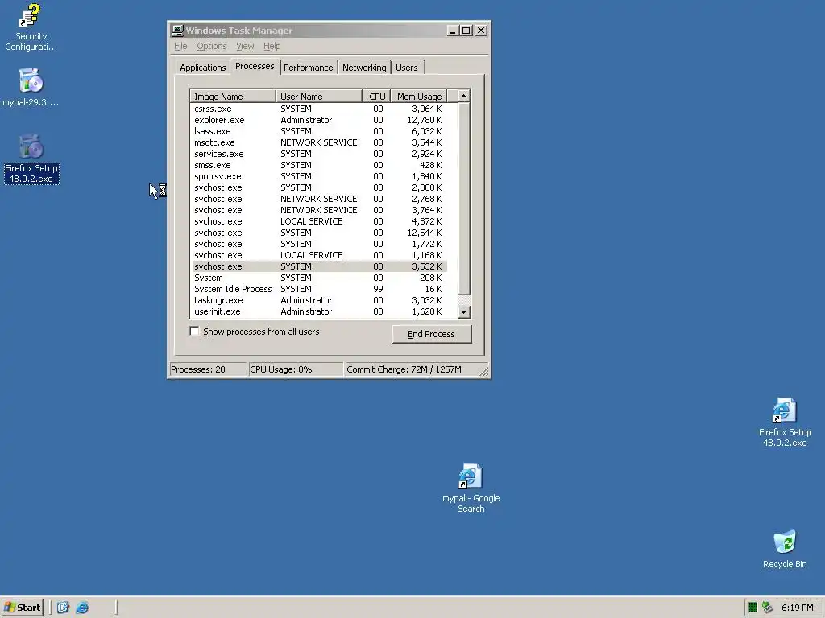Sort by Image Name column header
The image size is (825, 618).
point(233,97)
